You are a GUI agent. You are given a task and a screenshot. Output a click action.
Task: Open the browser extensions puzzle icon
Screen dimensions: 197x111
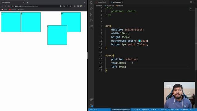click(75, 6)
